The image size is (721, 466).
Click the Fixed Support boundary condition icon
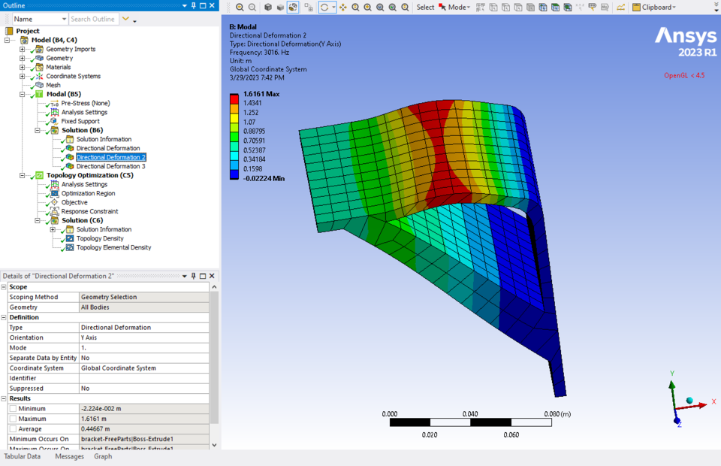tap(56, 121)
